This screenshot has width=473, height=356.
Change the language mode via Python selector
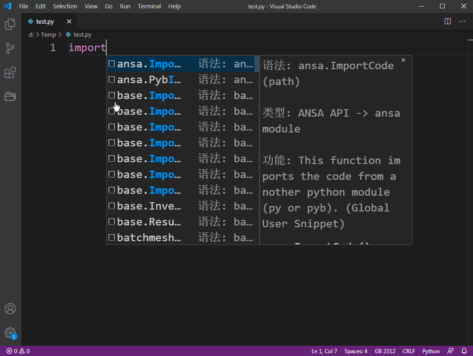pos(430,351)
